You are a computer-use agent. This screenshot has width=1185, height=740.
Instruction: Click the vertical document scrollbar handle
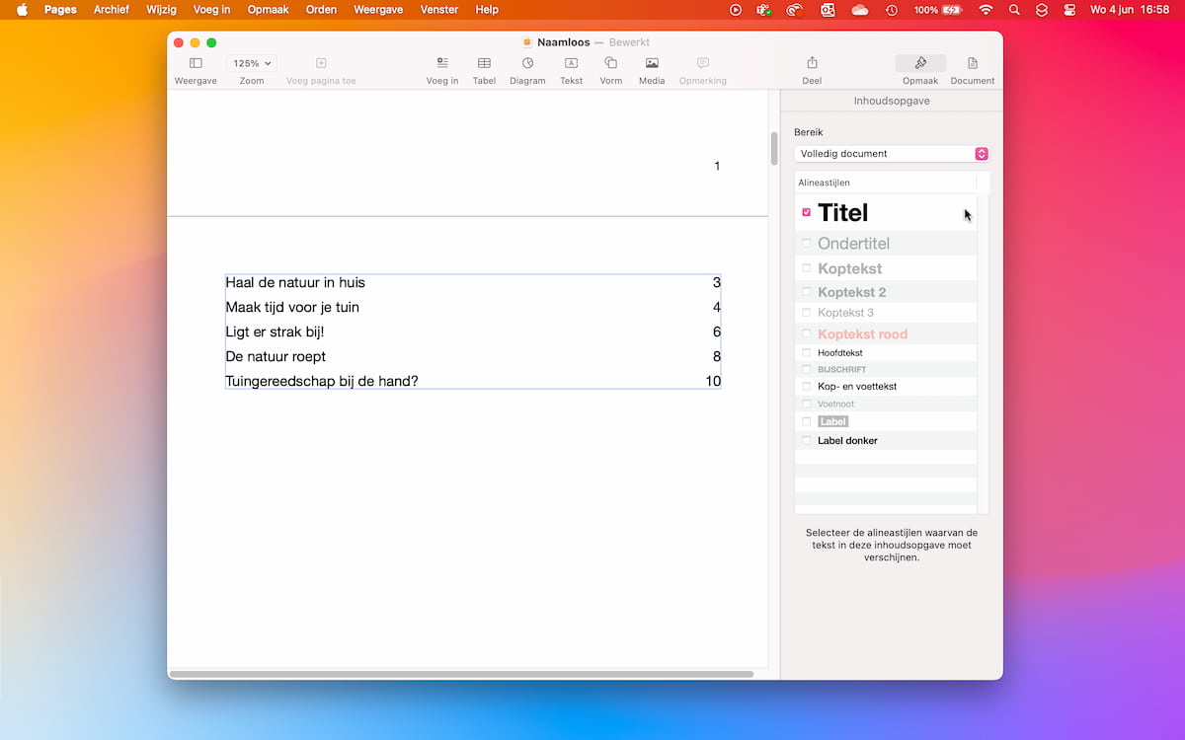(774, 148)
